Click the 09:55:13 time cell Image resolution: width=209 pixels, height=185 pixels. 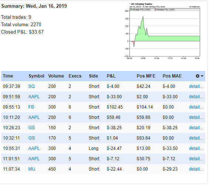(11, 107)
